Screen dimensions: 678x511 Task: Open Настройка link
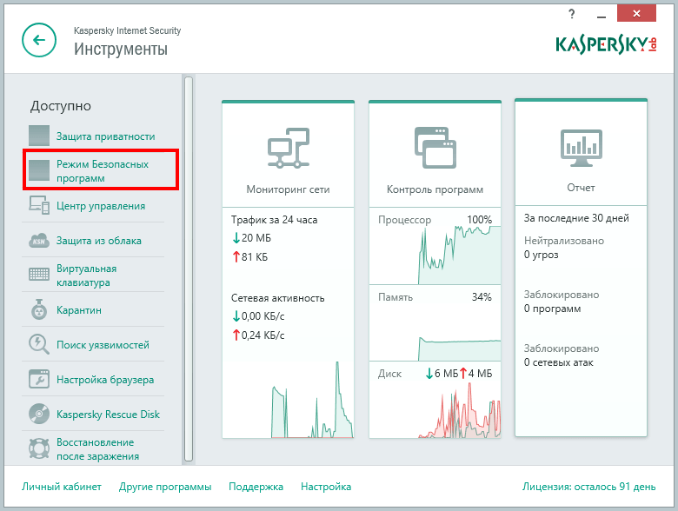point(326,487)
